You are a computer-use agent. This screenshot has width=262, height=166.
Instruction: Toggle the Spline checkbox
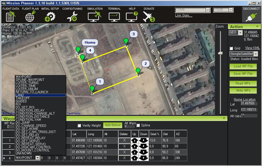point(138,125)
